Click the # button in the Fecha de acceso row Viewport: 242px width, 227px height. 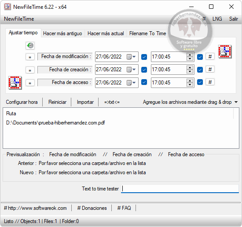pos(210,82)
